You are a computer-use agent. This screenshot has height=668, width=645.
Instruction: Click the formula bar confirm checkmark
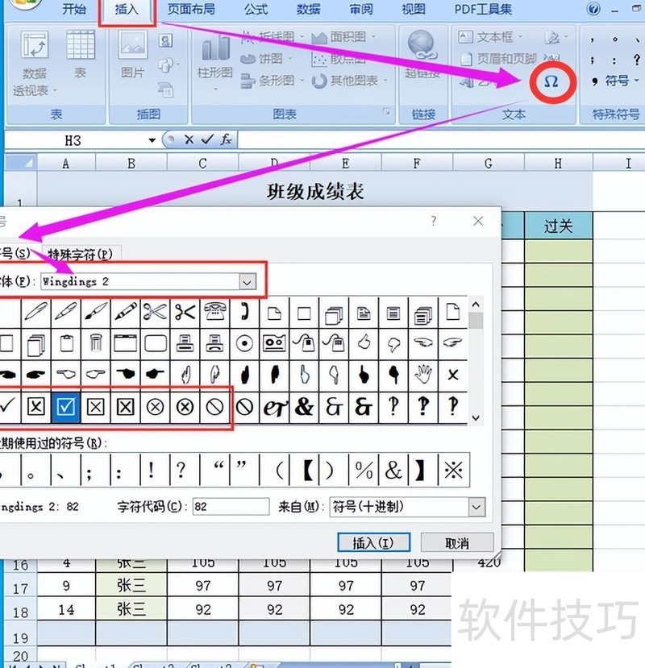click(x=208, y=139)
